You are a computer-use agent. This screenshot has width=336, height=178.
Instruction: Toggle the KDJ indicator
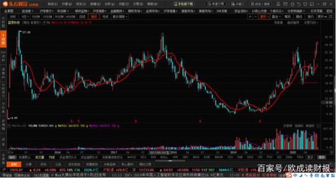143,157
